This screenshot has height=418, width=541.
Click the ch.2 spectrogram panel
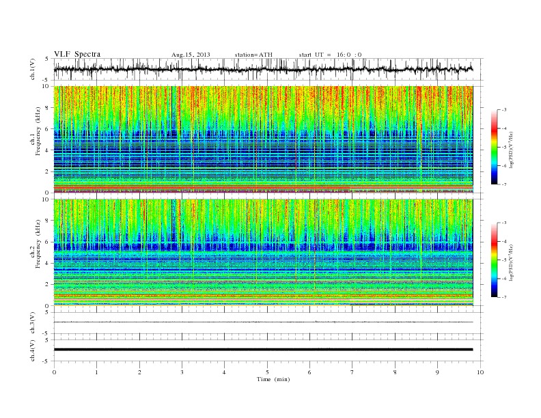[x=263, y=253]
